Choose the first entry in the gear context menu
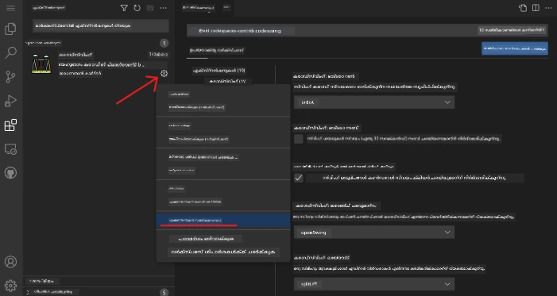The width and height of the screenshot is (557, 296). 223,94
